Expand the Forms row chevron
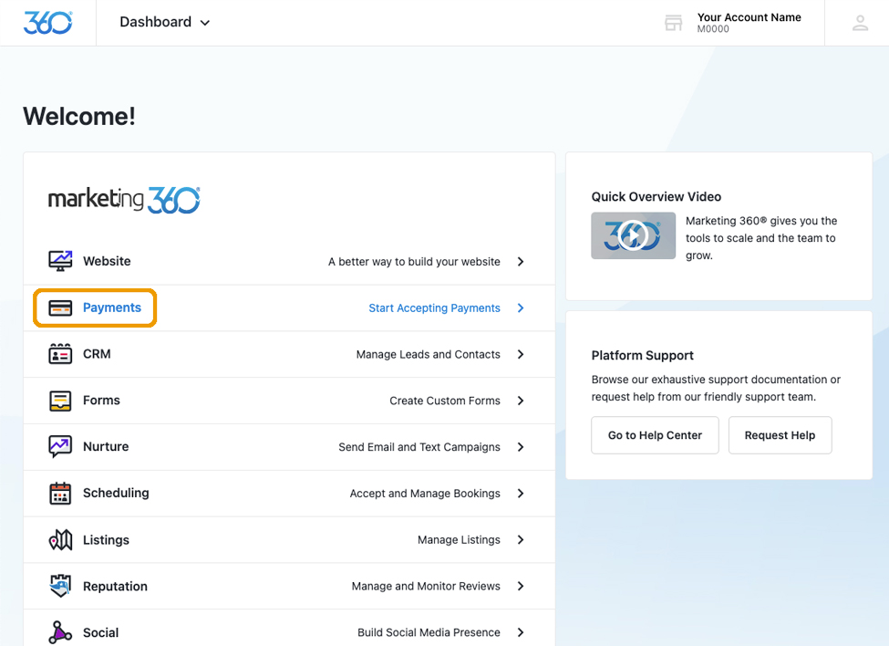889x646 pixels. (521, 401)
